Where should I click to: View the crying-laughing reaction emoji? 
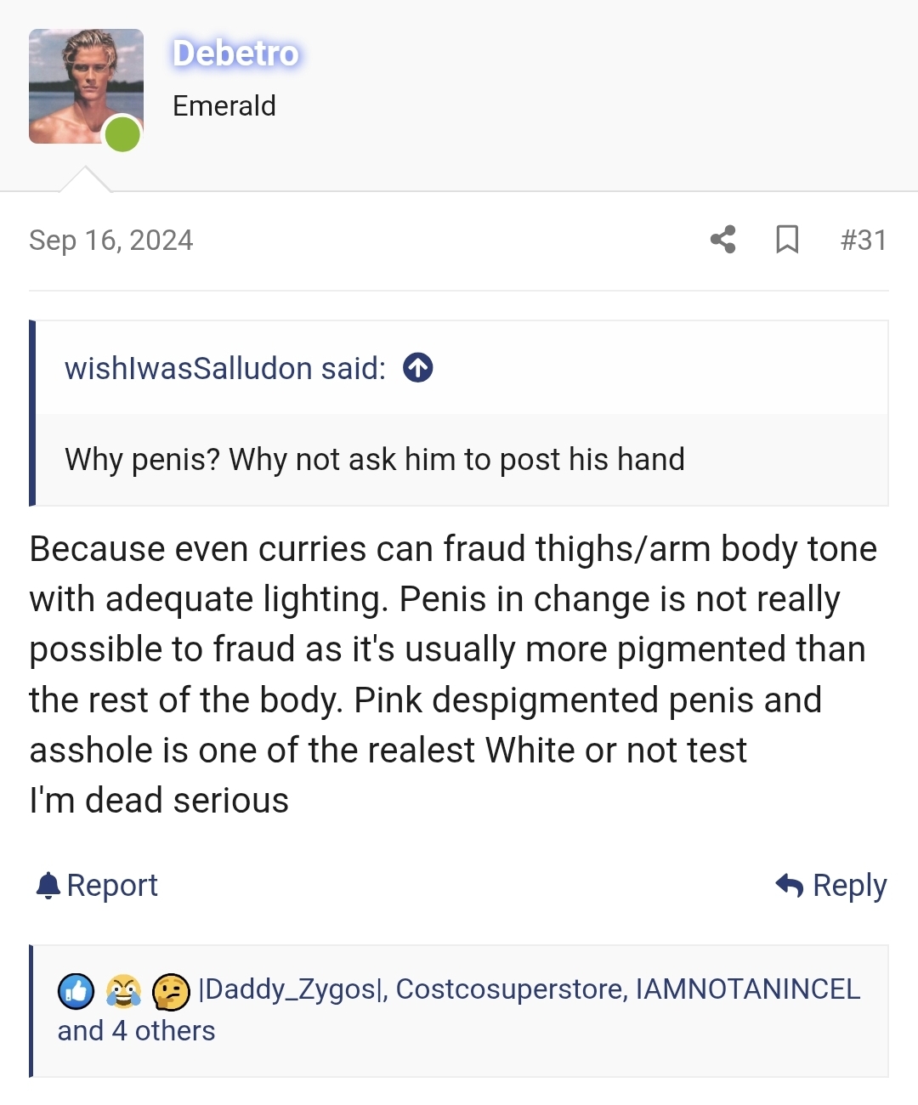[x=123, y=991]
